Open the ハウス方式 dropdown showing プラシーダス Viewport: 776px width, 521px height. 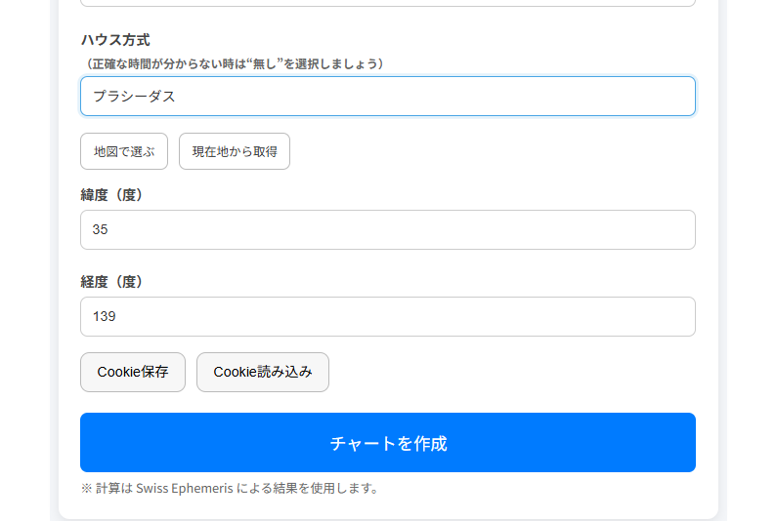tap(387, 97)
